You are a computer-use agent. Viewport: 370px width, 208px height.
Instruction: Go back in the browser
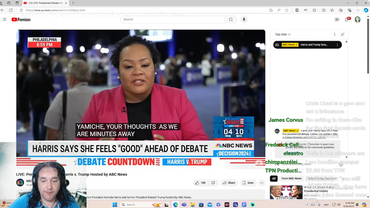pyautogui.click(x=2, y=10)
